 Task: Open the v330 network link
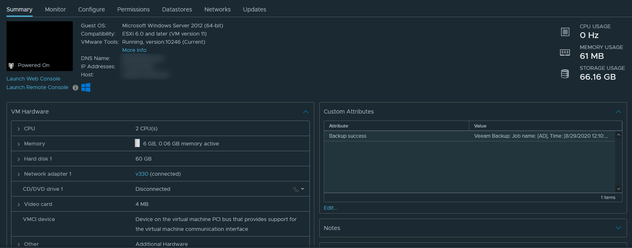[142, 174]
